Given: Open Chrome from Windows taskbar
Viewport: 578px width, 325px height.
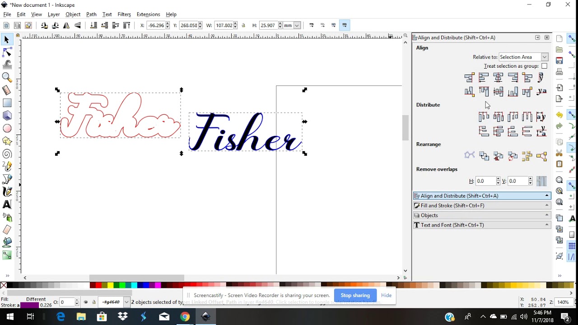Looking at the screenshot, I should coord(185,317).
